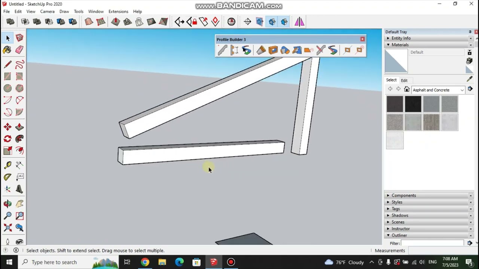Select the Tape Measure tool
The height and width of the screenshot is (269, 479).
pyautogui.click(x=7, y=165)
